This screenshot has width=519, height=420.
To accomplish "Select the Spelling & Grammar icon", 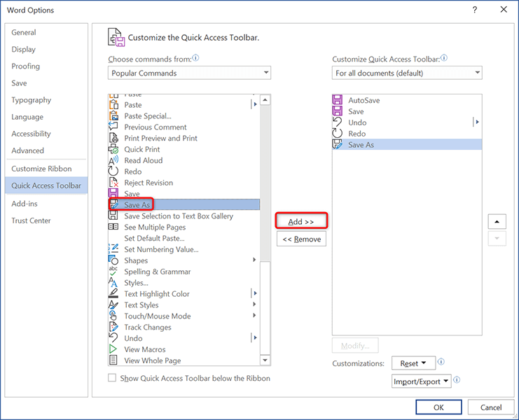I will coord(113,272).
